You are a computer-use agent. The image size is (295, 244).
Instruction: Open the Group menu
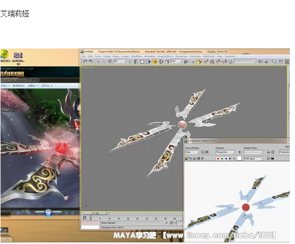click(106, 56)
